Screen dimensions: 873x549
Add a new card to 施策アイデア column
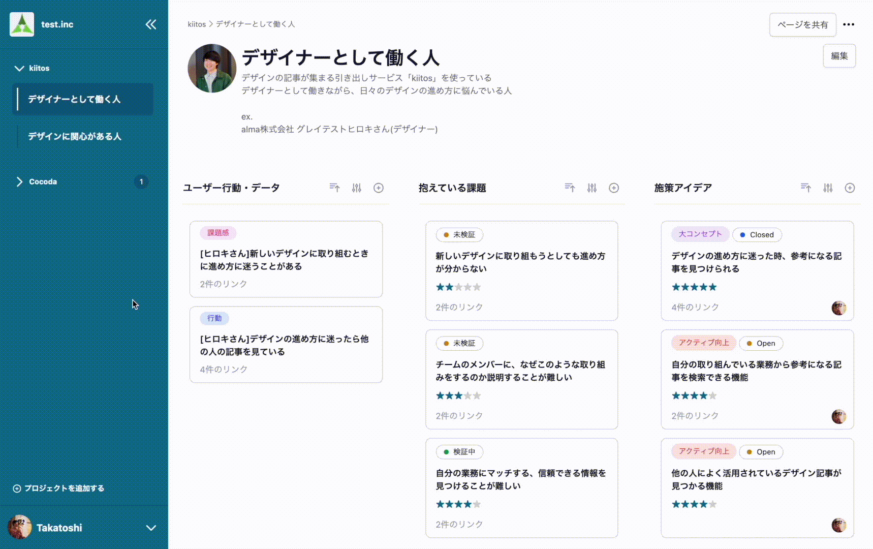850,188
